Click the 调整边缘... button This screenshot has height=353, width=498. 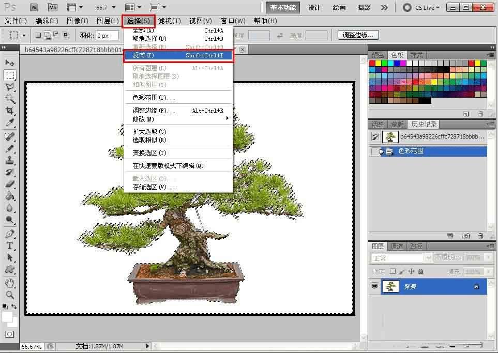(x=358, y=35)
